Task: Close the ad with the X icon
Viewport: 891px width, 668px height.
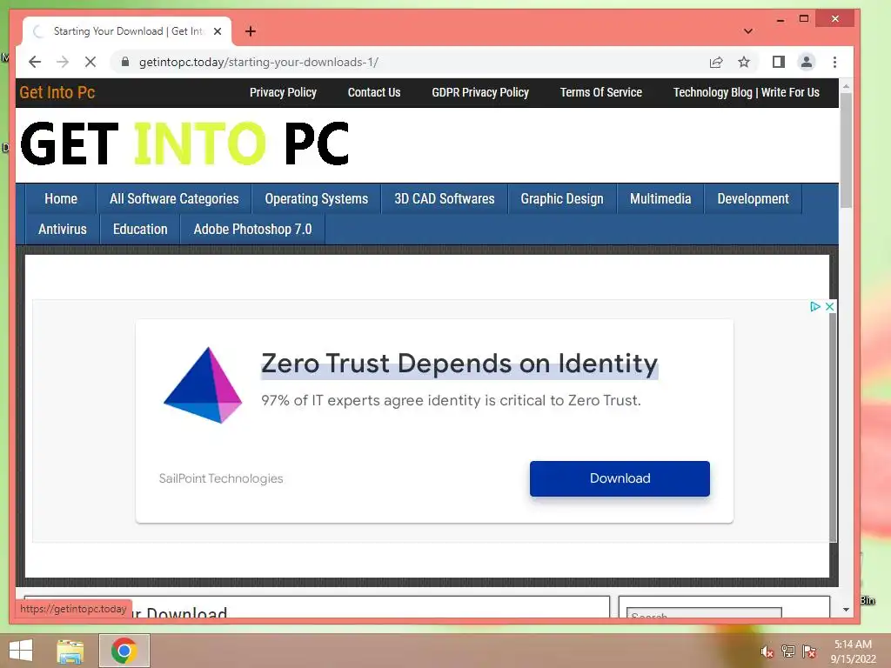Action: coord(829,307)
